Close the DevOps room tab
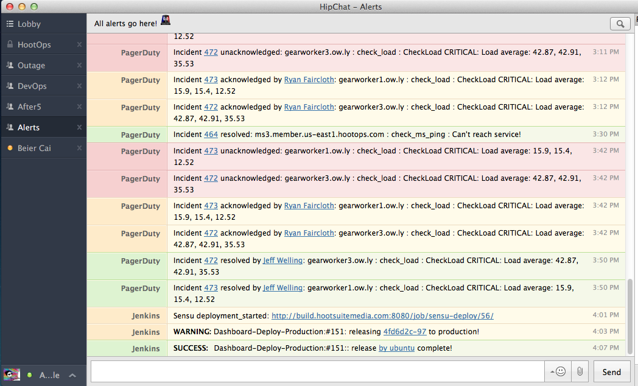The height and width of the screenshot is (386, 638). click(79, 86)
